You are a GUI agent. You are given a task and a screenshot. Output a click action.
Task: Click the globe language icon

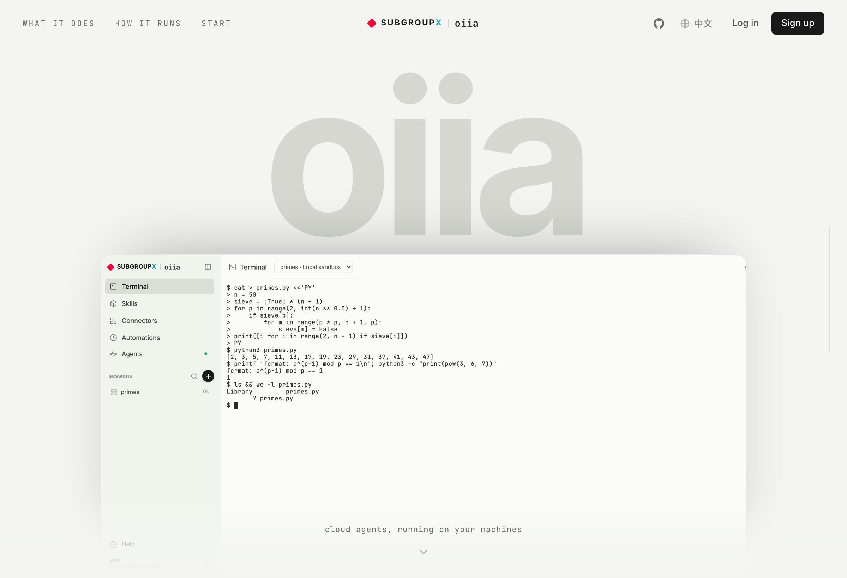coord(685,23)
